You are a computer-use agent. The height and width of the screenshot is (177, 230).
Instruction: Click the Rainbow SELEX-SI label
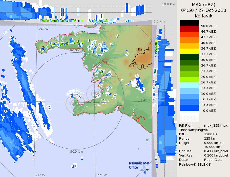[195, 164]
